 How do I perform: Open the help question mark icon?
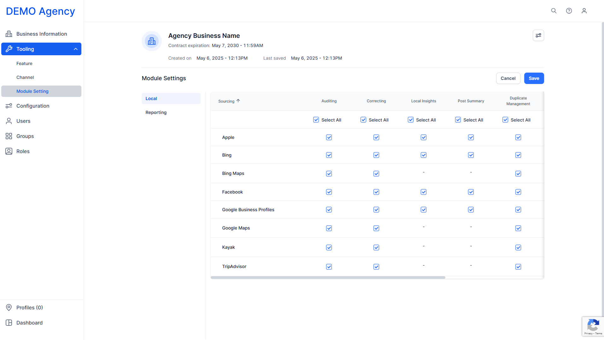[x=569, y=11]
